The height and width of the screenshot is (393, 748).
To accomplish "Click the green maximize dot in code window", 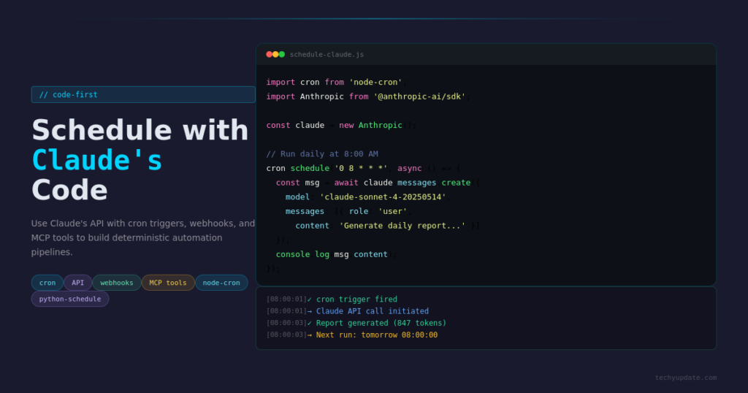I will (x=282, y=54).
